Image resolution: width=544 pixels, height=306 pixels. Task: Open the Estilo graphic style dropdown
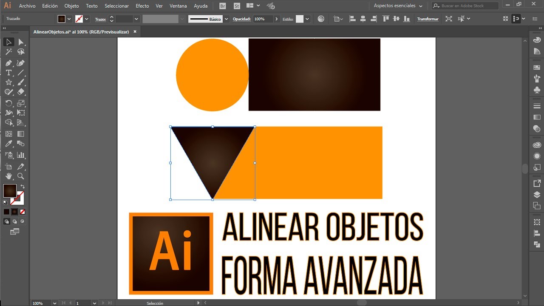(307, 19)
